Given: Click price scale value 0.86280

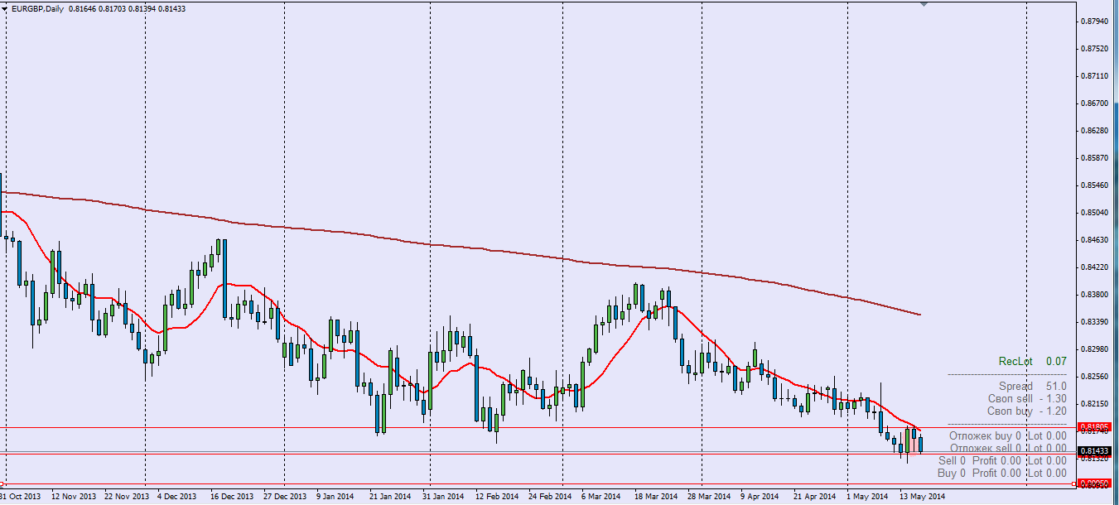Looking at the screenshot, I should pyautogui.click(x=1095, y=131).
